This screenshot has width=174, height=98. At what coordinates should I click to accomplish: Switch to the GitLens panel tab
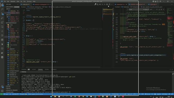(x=47, y=69)
